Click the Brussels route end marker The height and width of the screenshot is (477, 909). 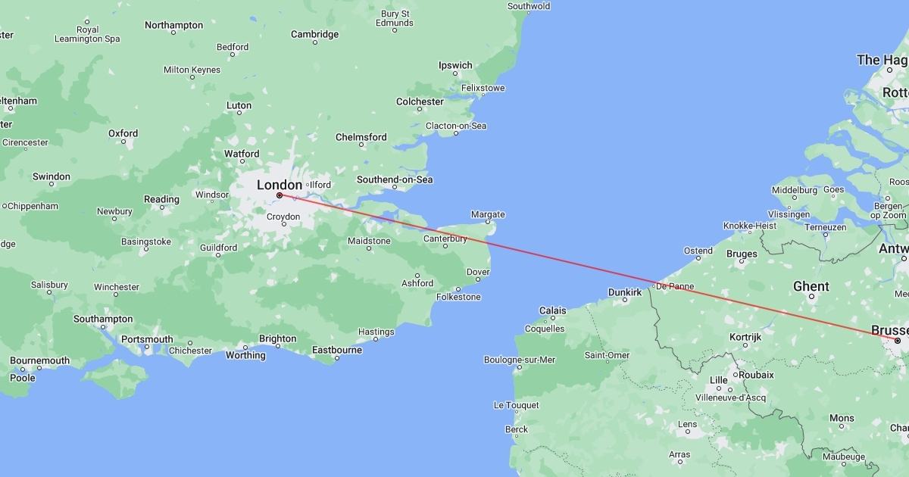pyautogui.click(x=898, y=341)
